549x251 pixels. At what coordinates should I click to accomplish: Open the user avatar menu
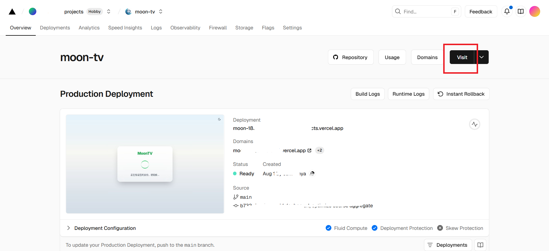[x=534, y=11]
